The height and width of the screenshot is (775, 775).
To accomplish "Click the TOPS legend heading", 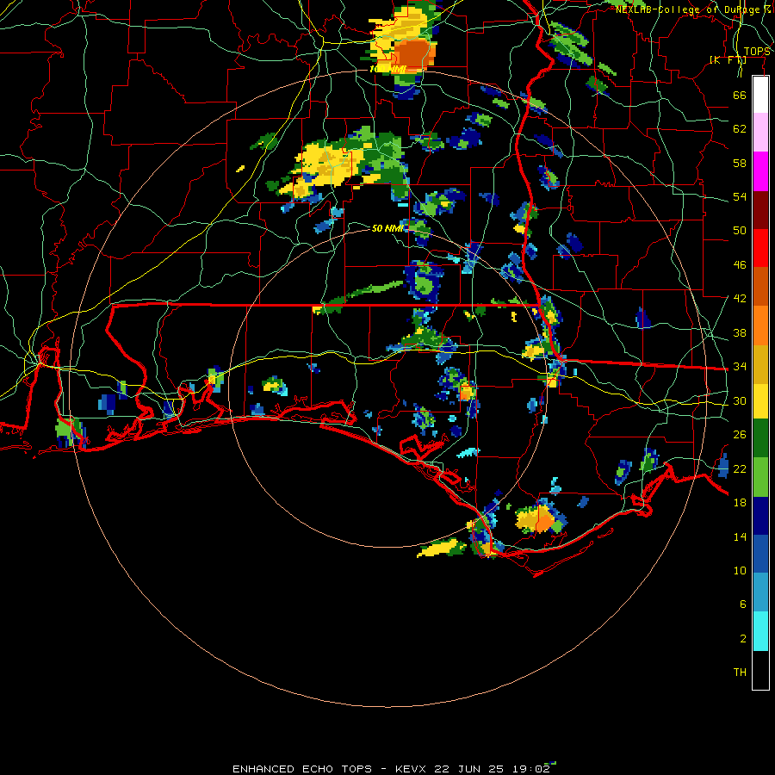I will tap(757, 52).
